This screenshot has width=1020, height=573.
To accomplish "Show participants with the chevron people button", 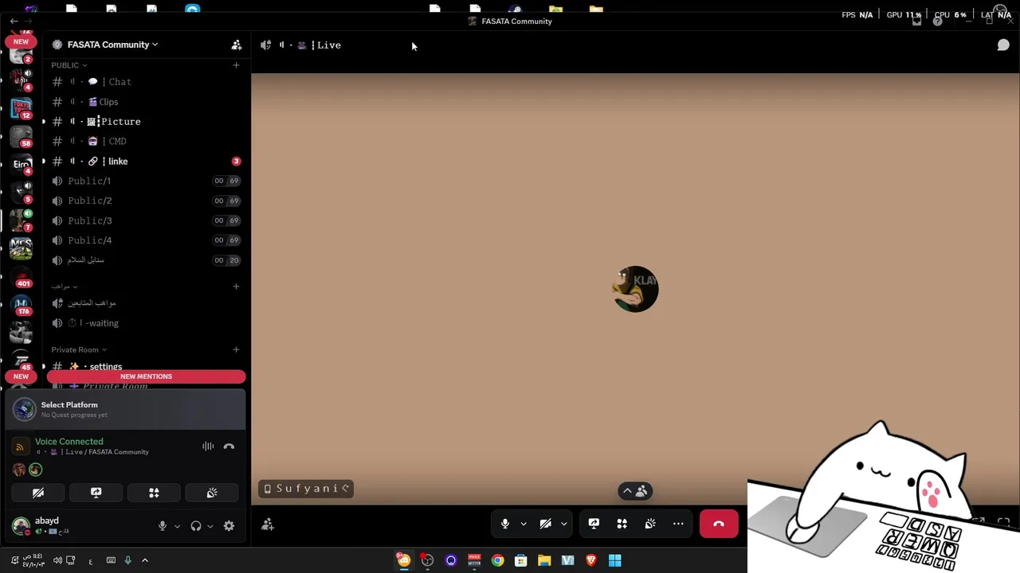I will [x=634, y=491].
